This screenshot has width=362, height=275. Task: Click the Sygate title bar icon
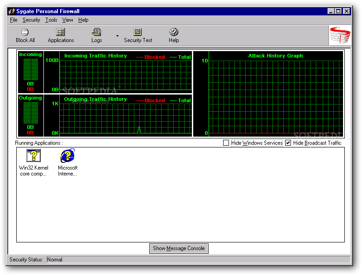[11, 11]
